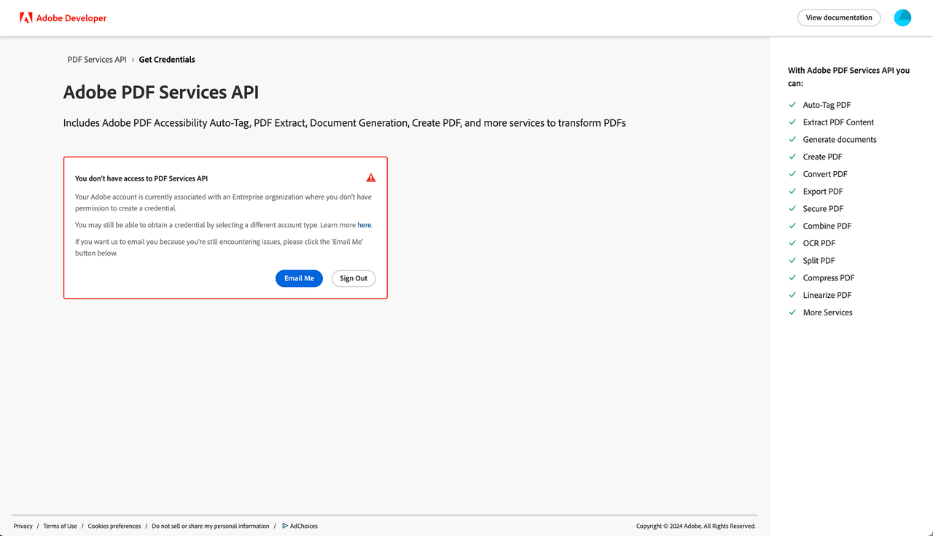
Task: Select the Get Credentials breadcrumb item
Action: [166, 59]
